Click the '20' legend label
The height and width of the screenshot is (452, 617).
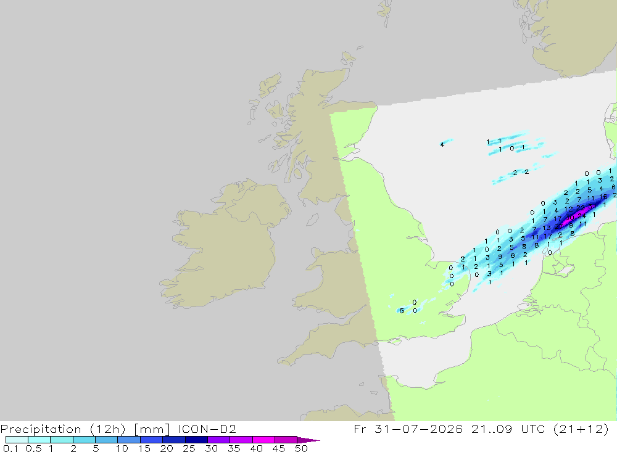(167, 448)
